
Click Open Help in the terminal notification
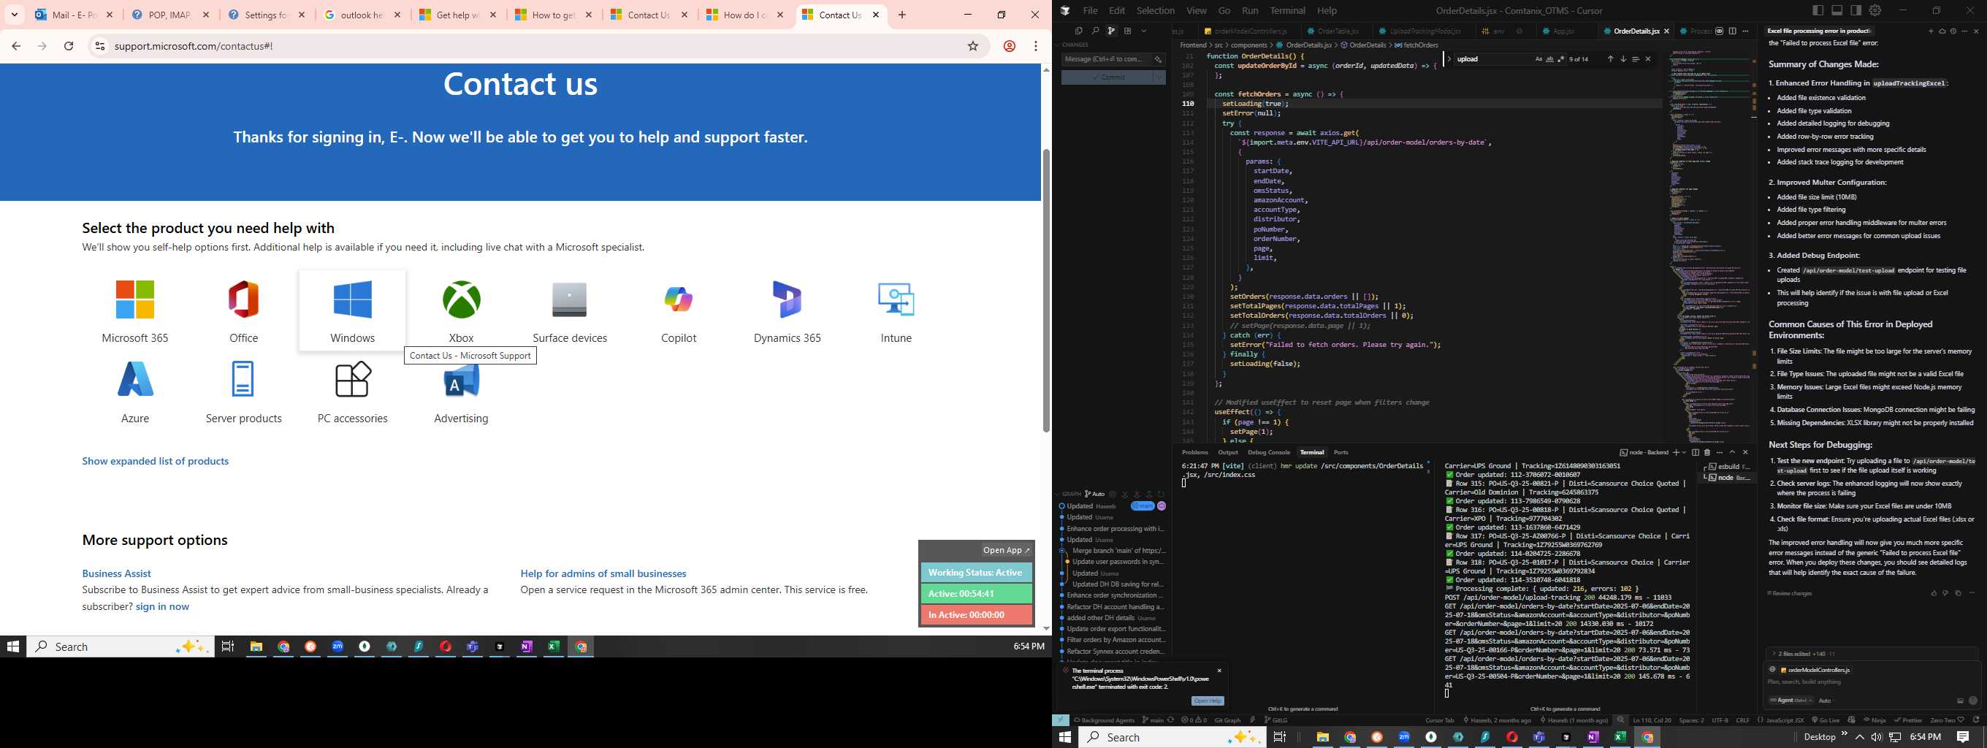[1207, 701]
